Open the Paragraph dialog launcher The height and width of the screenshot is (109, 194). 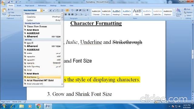pyautogui.click(x=89, y=18)
